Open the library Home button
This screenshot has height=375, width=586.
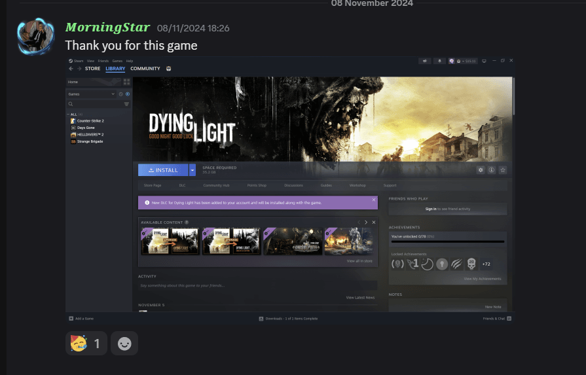(94, 82)
